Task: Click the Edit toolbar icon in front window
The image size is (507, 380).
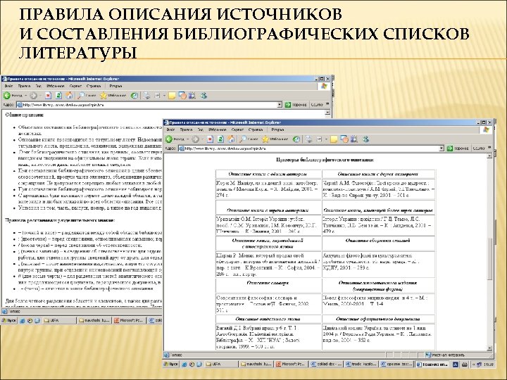Action: click(320, 139)
